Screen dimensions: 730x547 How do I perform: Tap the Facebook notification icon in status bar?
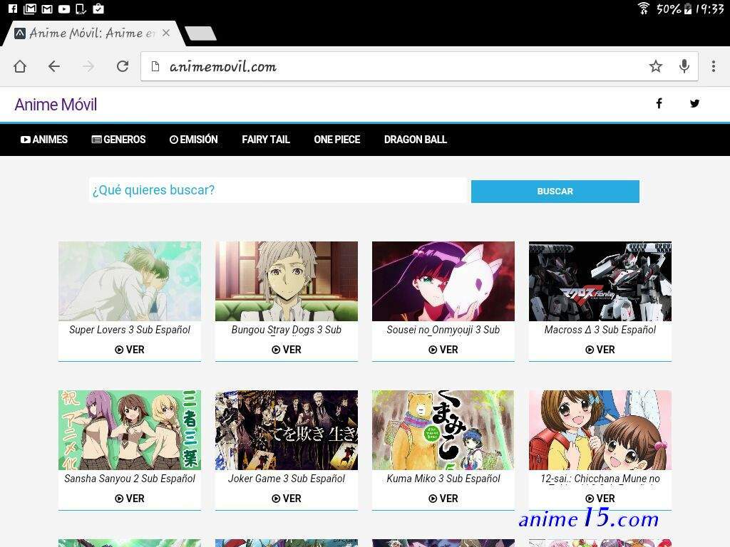pos(13,9)
